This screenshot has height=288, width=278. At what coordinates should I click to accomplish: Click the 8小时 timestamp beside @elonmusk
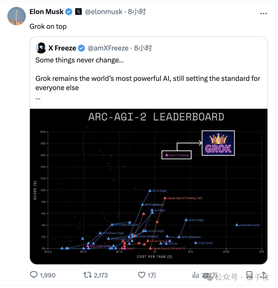click(137, 12)
